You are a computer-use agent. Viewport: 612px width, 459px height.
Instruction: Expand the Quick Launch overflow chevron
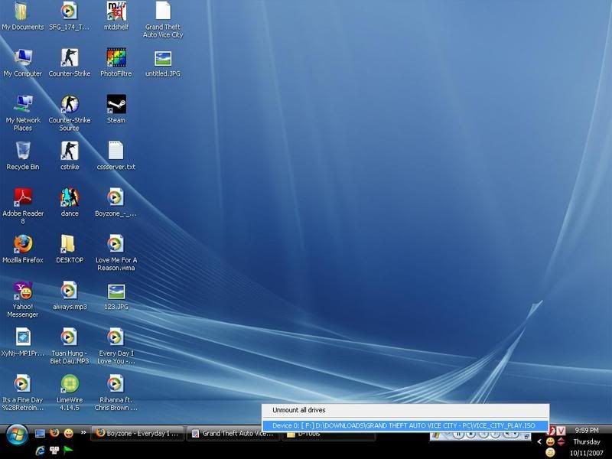point(83,432)
